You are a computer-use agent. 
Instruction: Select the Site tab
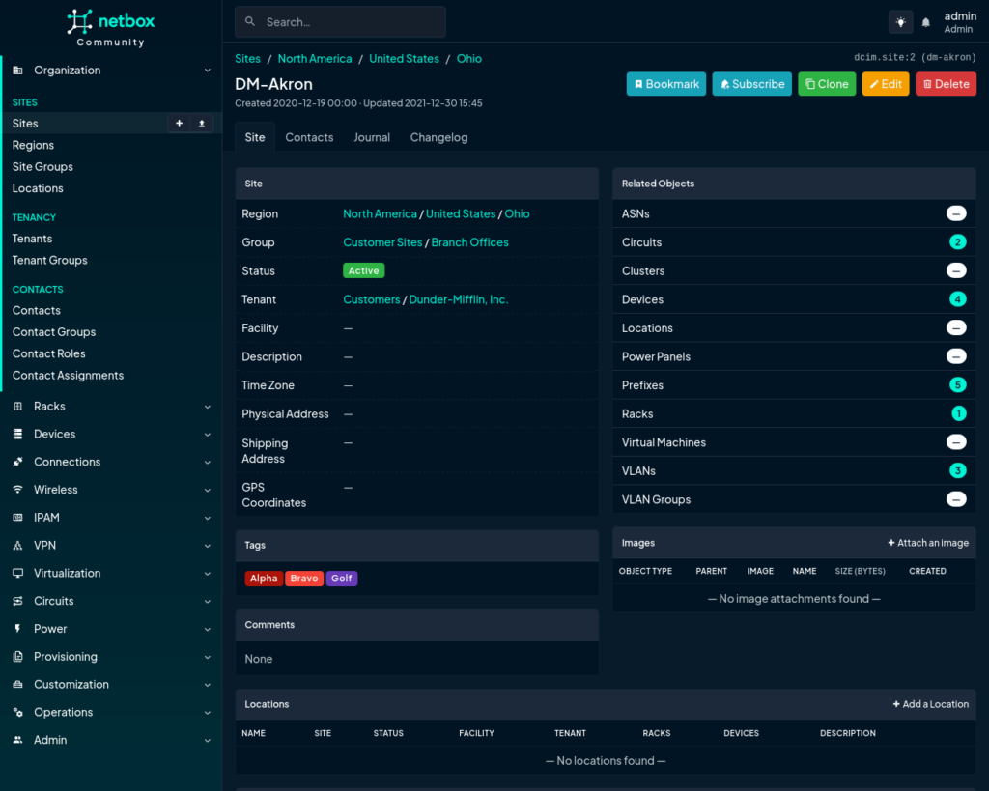click(255, 137)
